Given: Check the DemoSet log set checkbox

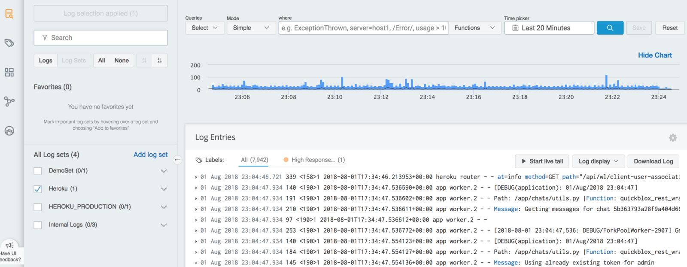Looking at the screenshot, I should coord(38,171).
